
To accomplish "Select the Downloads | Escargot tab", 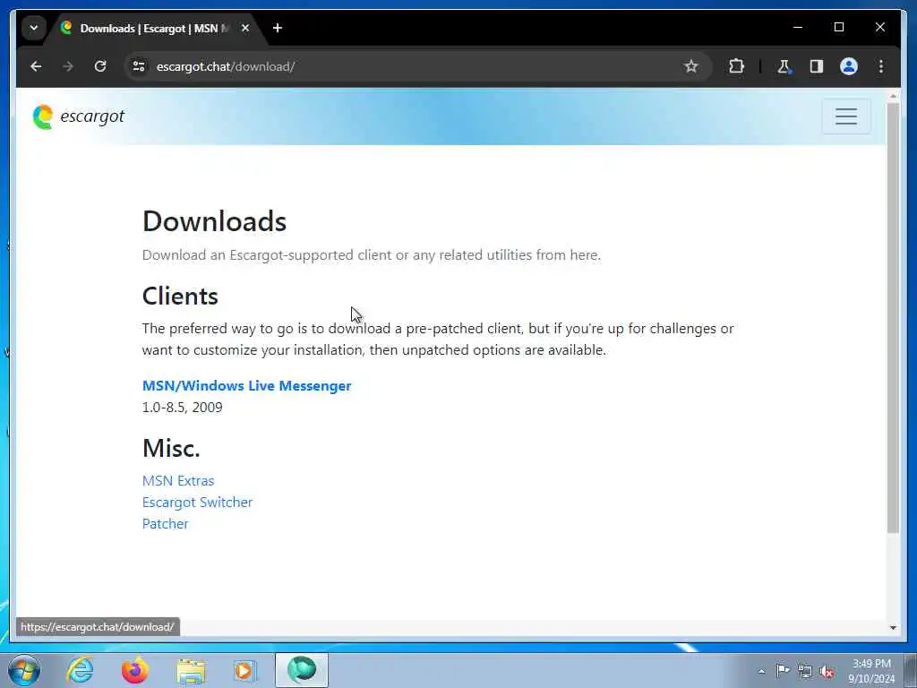I will coord(154,28).
